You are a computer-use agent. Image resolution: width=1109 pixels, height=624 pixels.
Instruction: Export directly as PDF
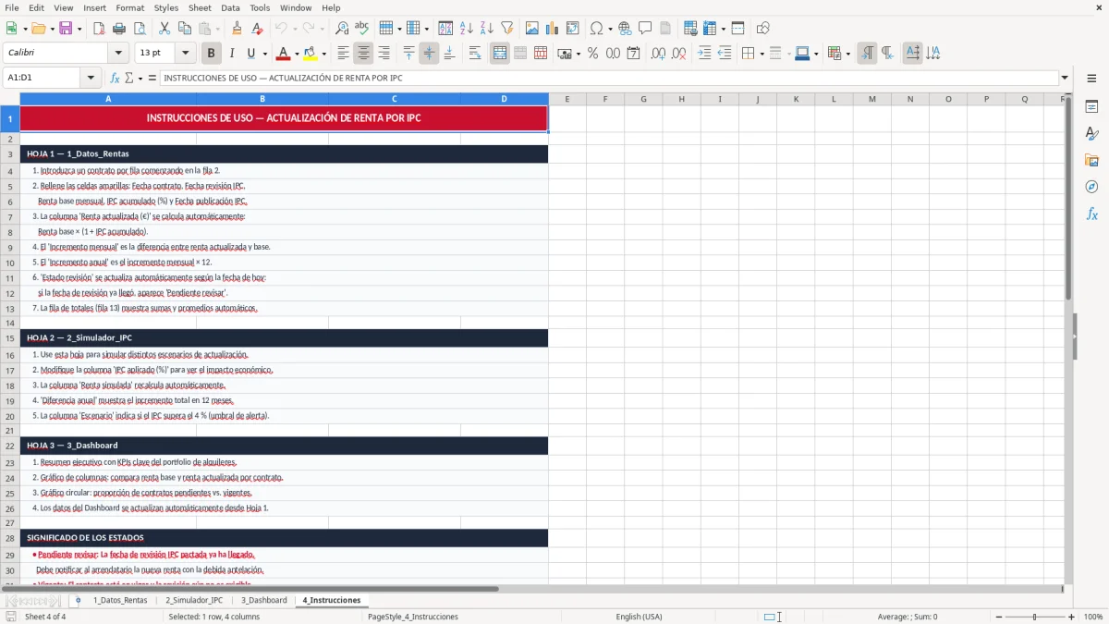pyautogui.click(x=99, y=29)
